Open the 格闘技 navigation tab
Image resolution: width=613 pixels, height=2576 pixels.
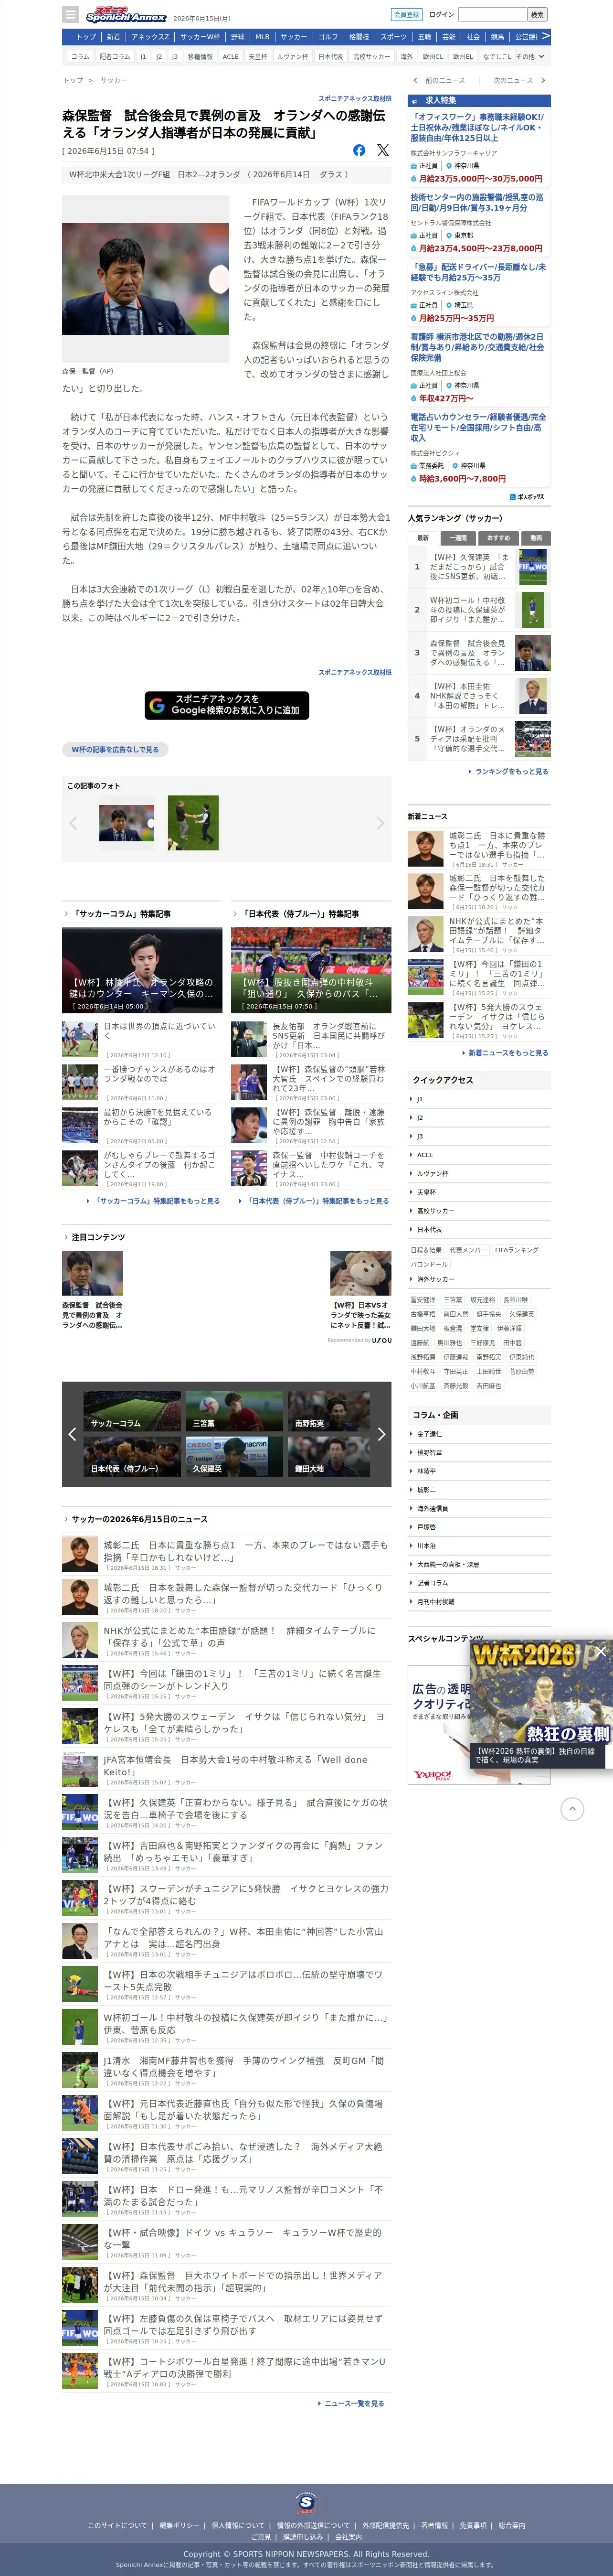pos(359,37)
